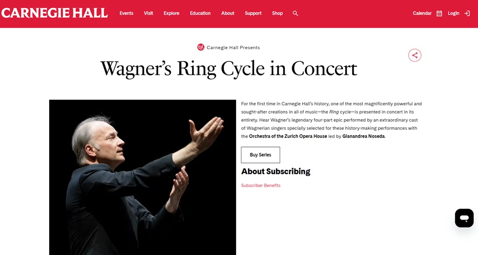Open the site search magnifier icon
The image size is (478, 255).
point(295,13)
